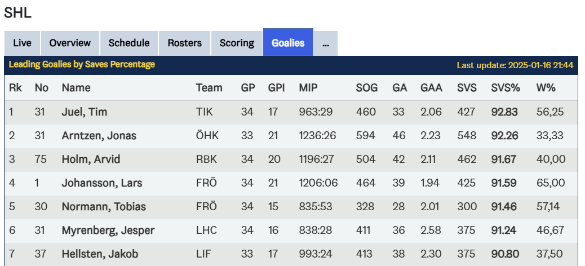Image resolution: width=585 pixels, height=266 pixels.
Task: Open the Schedule tab
Action: tap(129, 43)
